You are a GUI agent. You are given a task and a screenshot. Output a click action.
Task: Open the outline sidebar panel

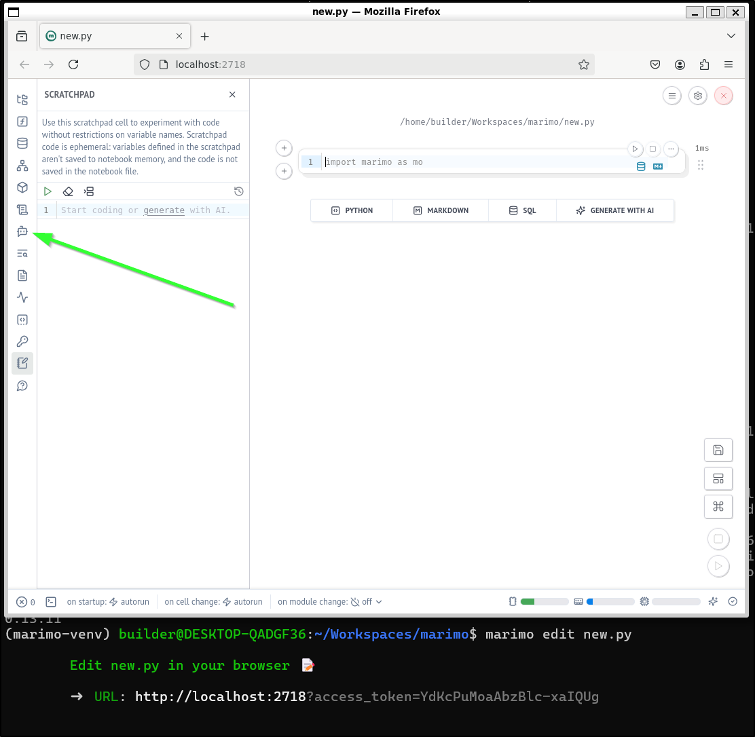22,210
